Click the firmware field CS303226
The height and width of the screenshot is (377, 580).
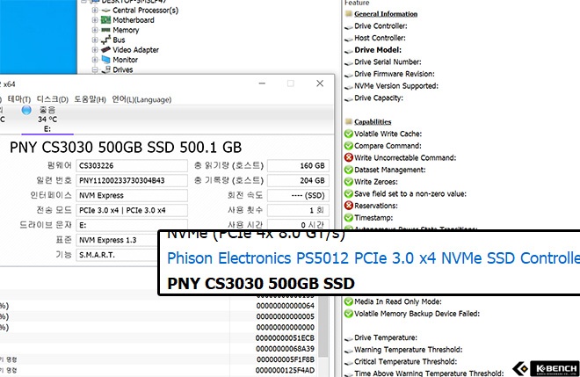pos(132,166)
